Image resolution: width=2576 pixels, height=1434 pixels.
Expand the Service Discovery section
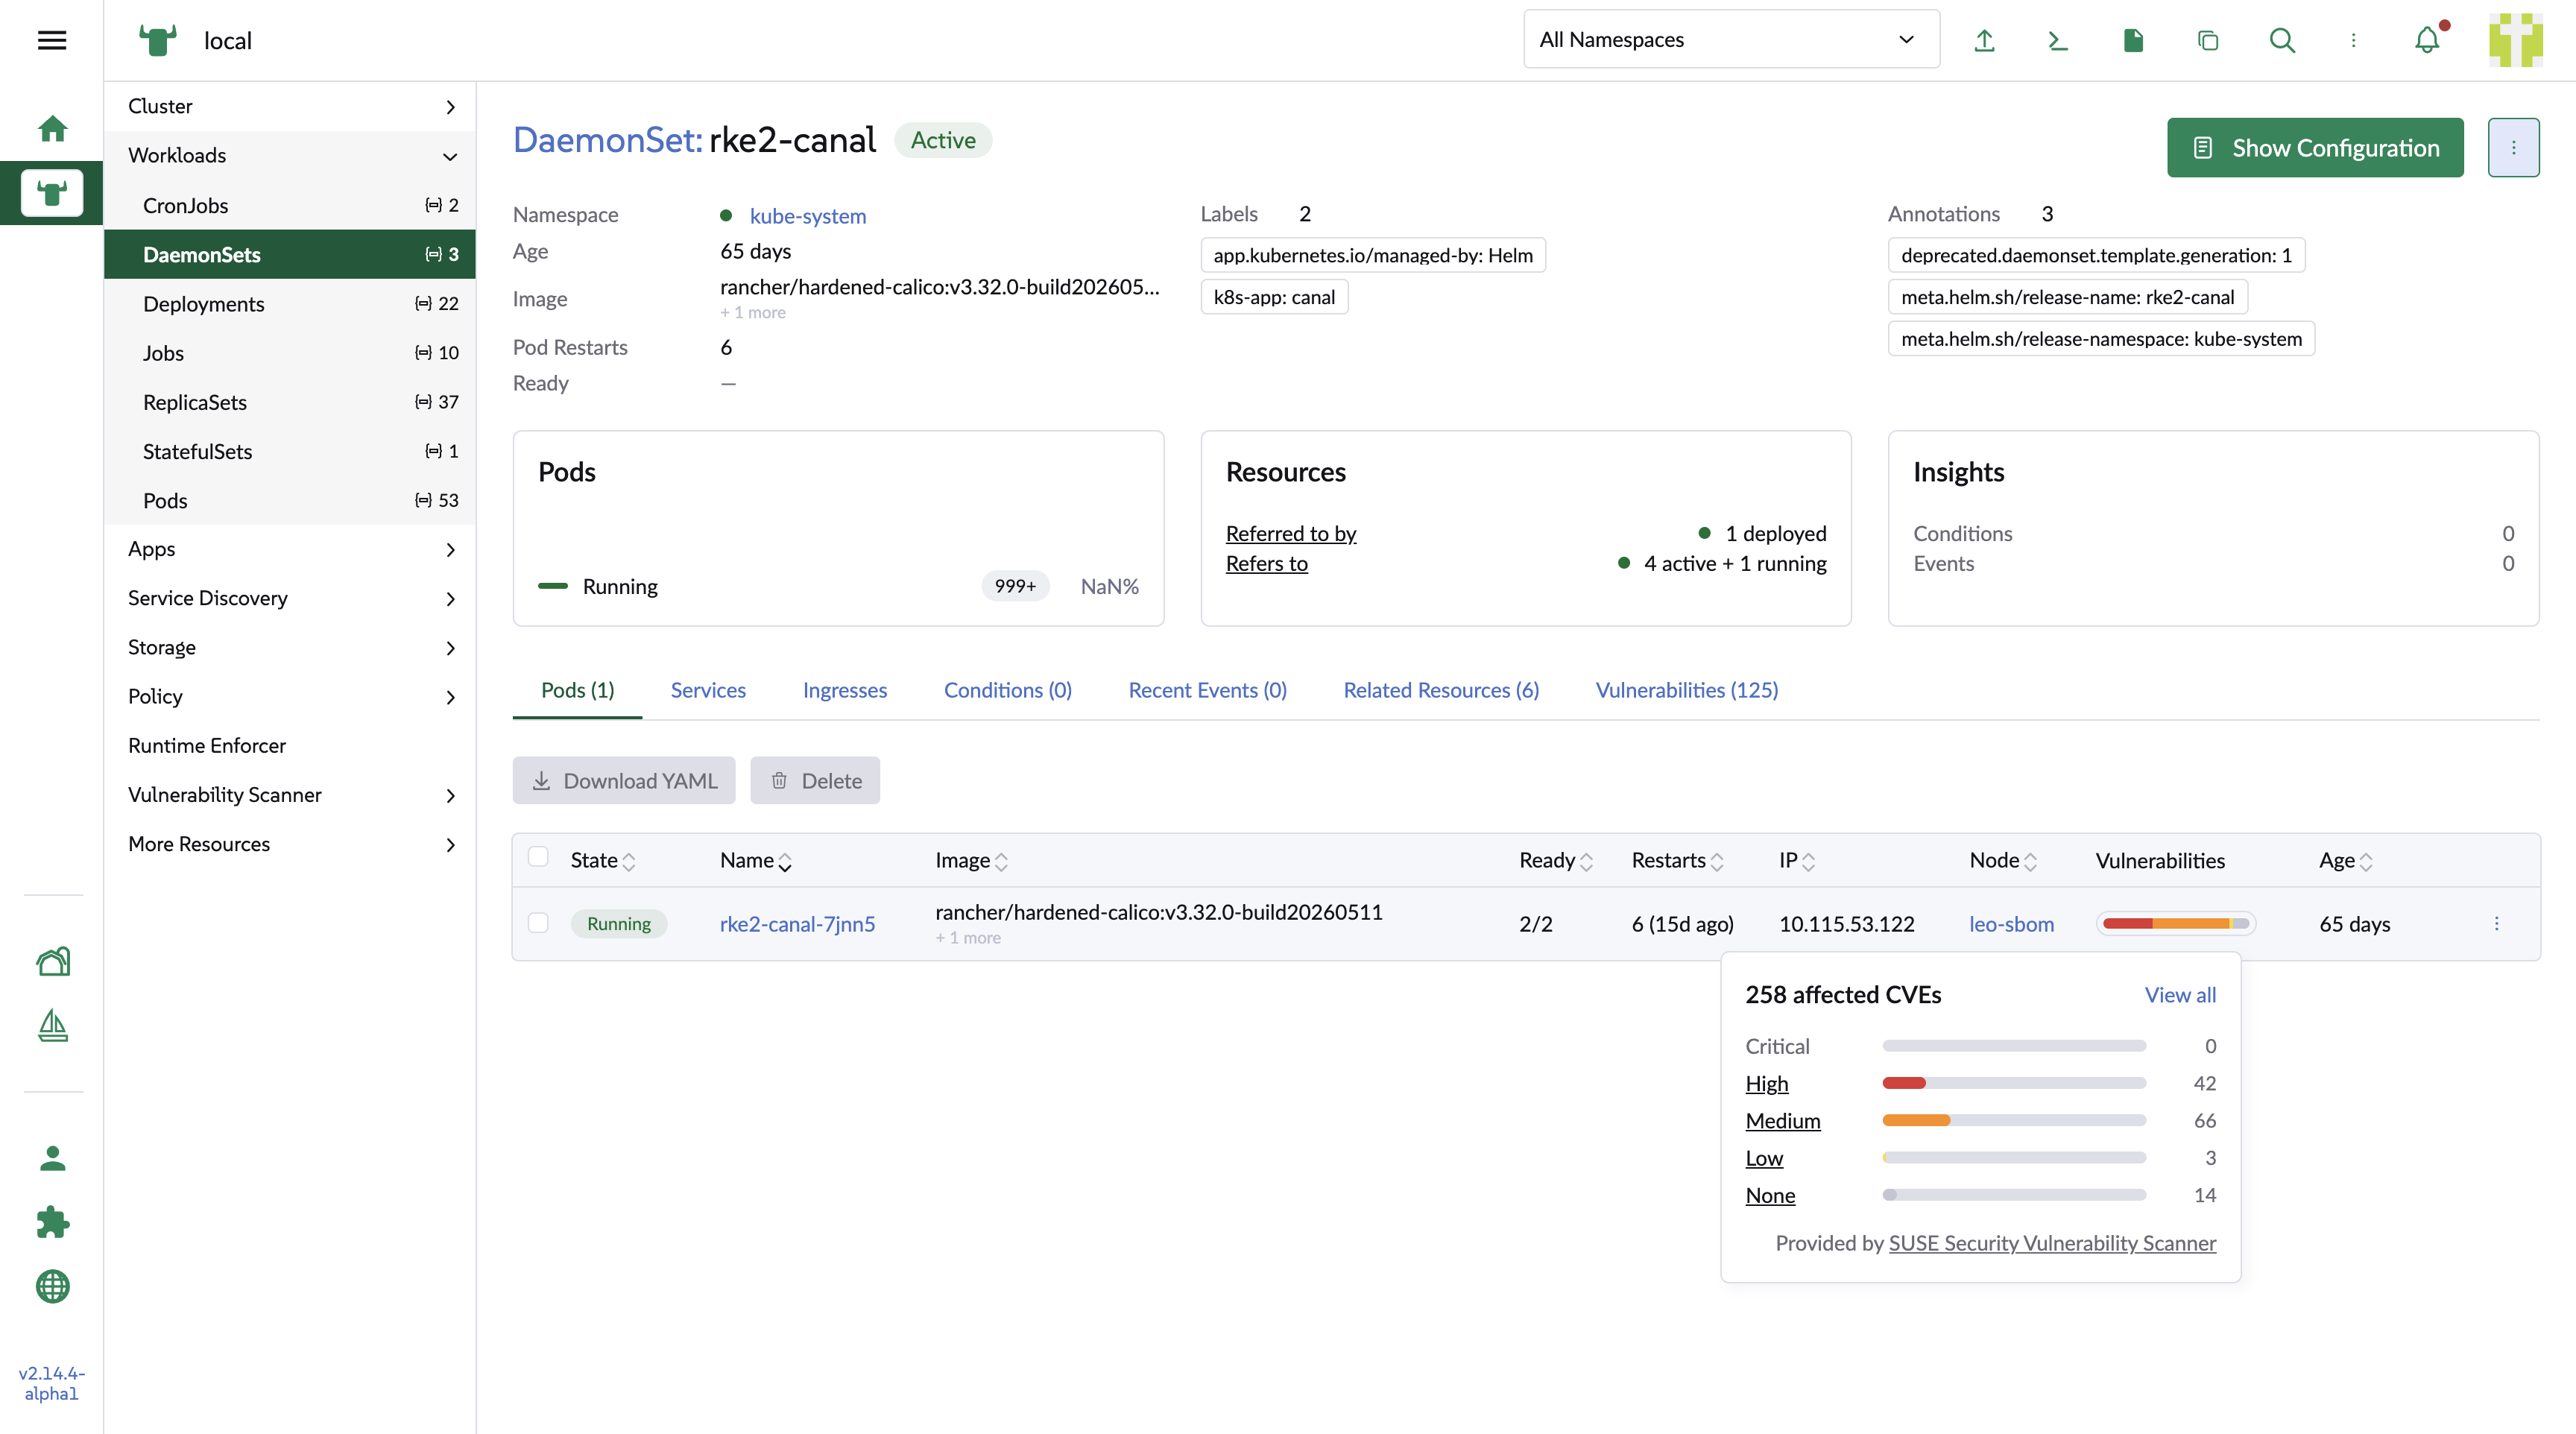coord(290,598)
